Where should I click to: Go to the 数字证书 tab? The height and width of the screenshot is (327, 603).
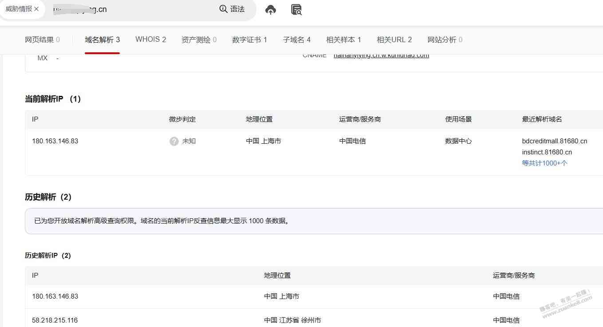[x=249, y=39]
